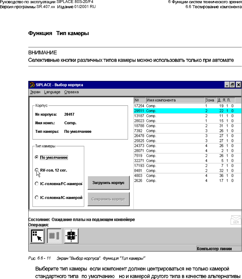Click the grayed component chip icon
This screenshot has width=242, height=279.
click(54, 236)
